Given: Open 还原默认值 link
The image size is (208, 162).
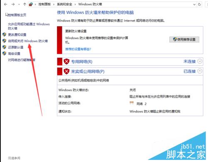Looking at the screenshot, I should [15, 47].
